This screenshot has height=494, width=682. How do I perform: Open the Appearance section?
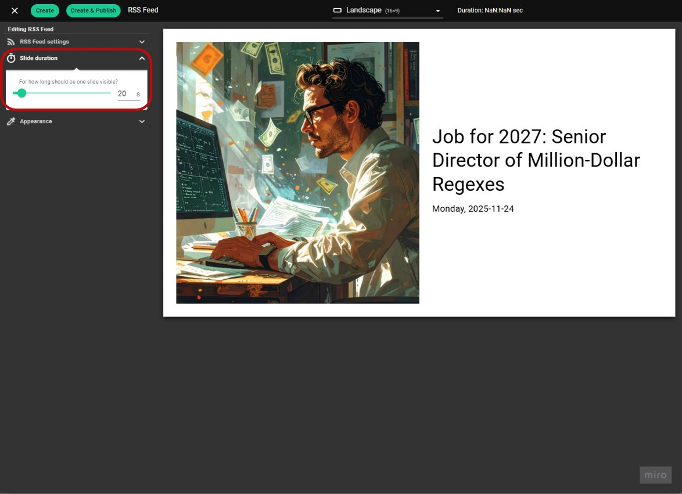point(76,122)
